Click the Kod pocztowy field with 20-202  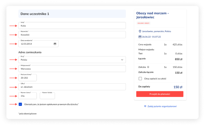point(28,78)
